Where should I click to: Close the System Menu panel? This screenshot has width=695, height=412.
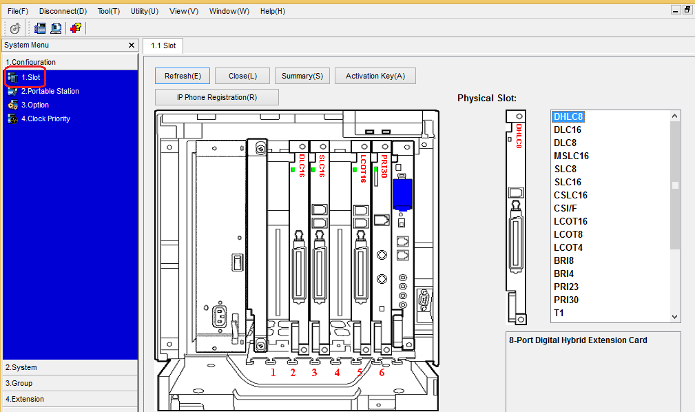132,45
